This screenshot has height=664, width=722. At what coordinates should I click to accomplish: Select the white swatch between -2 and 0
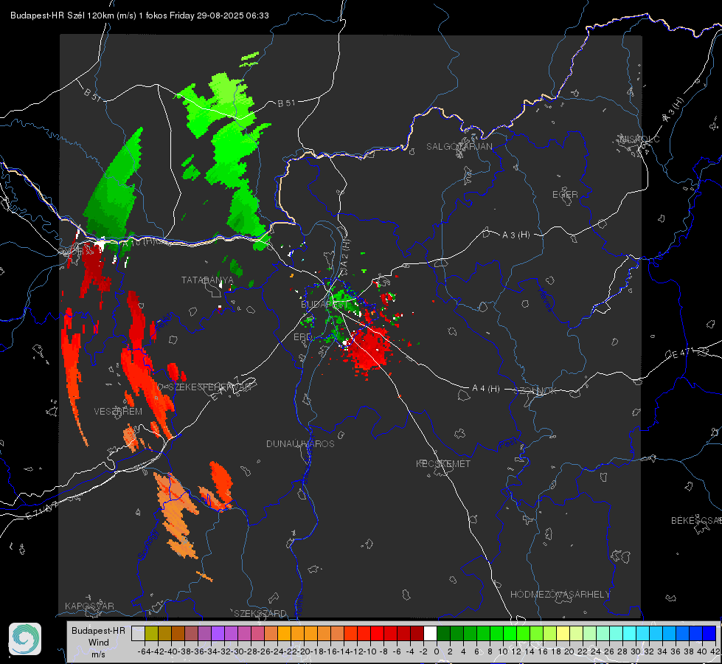tap(430, 633)
